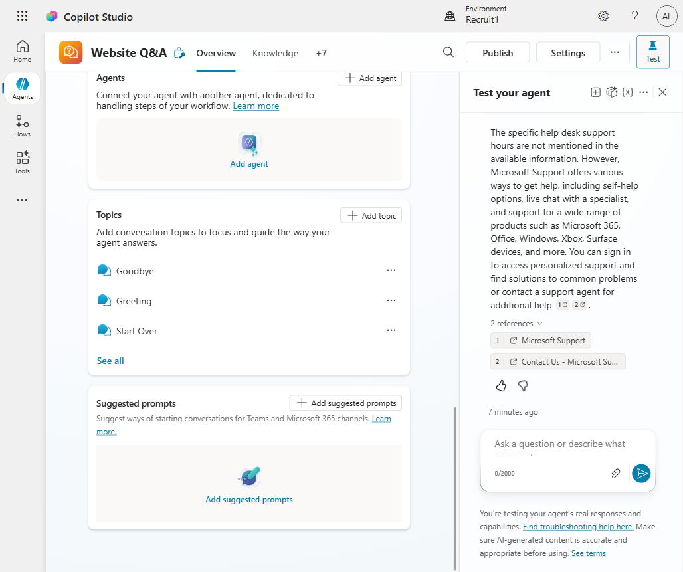Expand the +7 more tabs

(x=321, y=53)
